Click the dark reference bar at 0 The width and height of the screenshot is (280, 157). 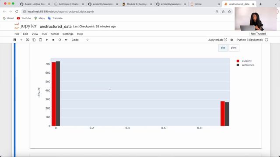(x=58, y=94)
